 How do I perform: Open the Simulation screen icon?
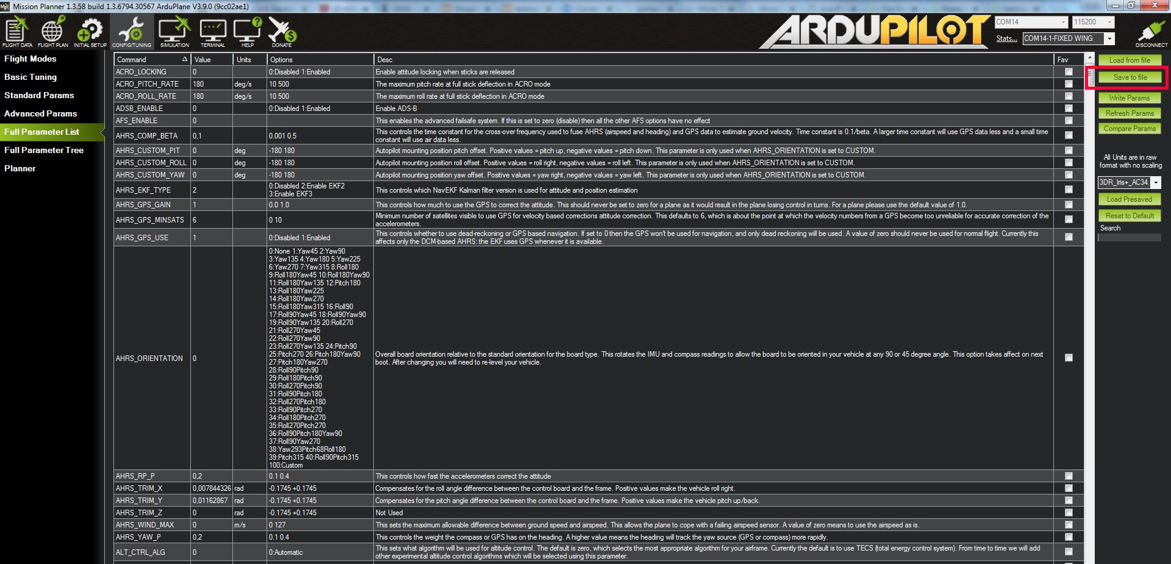(x=174, y=32)
